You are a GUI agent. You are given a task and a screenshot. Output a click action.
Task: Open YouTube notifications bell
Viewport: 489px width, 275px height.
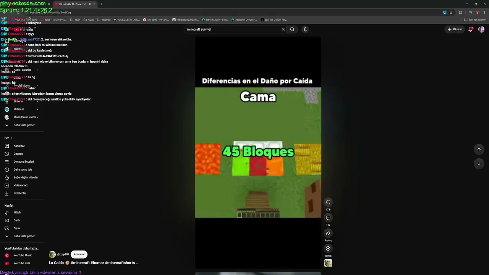pyautogui.click(x=471, y=29)
